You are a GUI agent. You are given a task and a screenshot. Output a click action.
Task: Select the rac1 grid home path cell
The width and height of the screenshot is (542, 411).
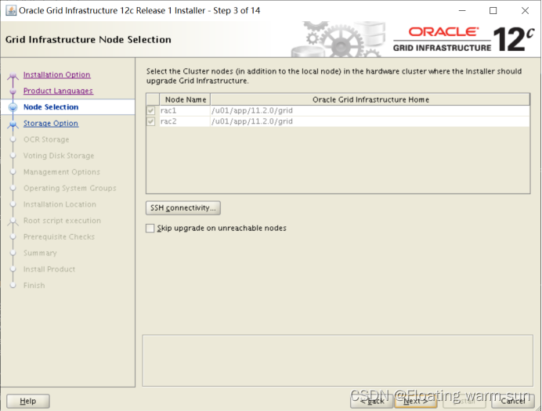[370, 110]
